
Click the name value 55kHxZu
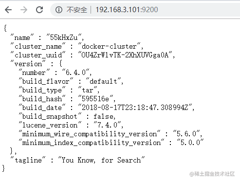point(64,37)
